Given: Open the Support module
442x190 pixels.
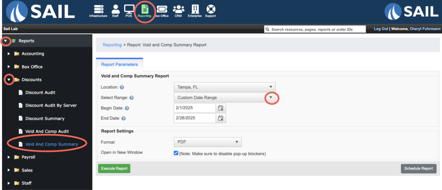Looking at the screenshot, I should (210, 11).
